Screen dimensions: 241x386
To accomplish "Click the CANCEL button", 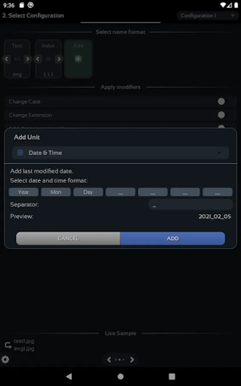I will (x=68, y=238).
